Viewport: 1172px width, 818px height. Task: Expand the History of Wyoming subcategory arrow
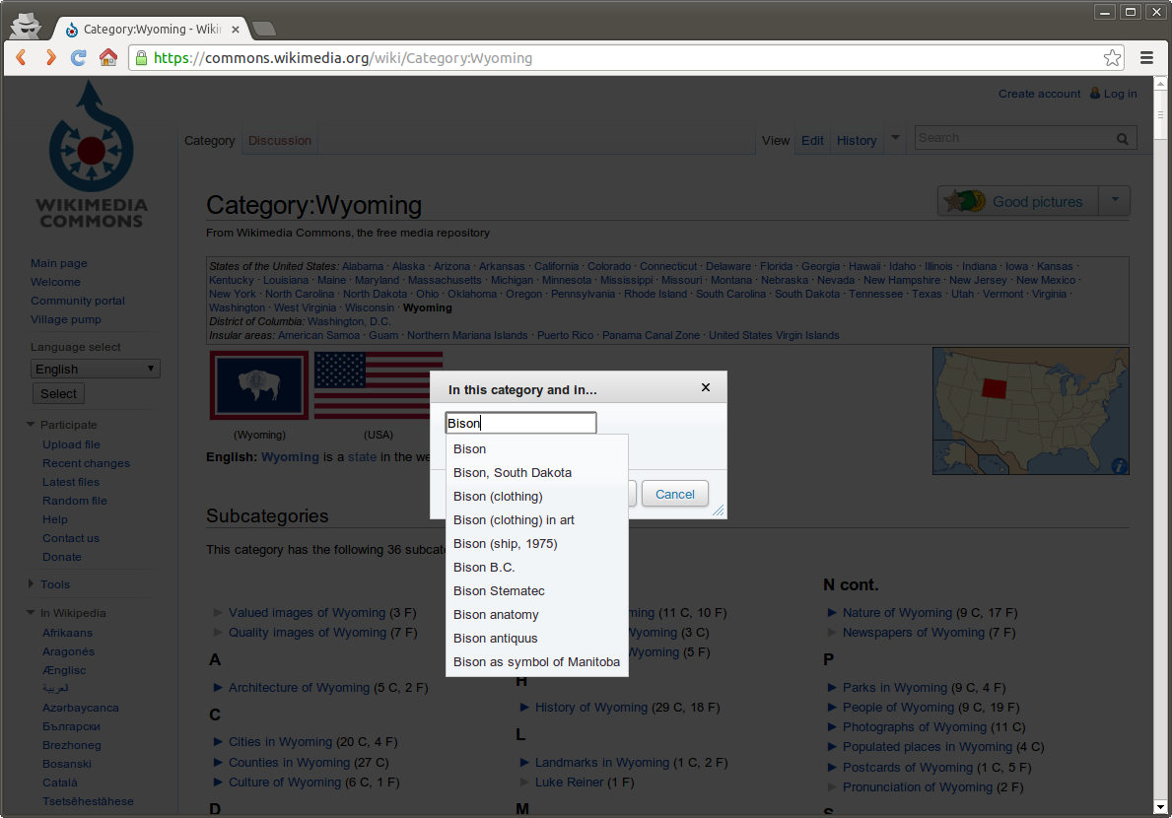click(524, 707)
